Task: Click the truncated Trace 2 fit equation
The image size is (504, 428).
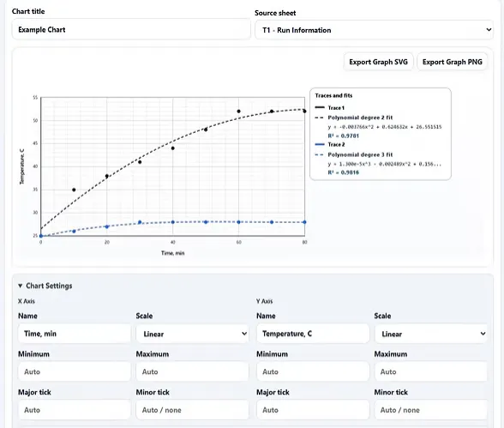Action: (x=384, y=164)
